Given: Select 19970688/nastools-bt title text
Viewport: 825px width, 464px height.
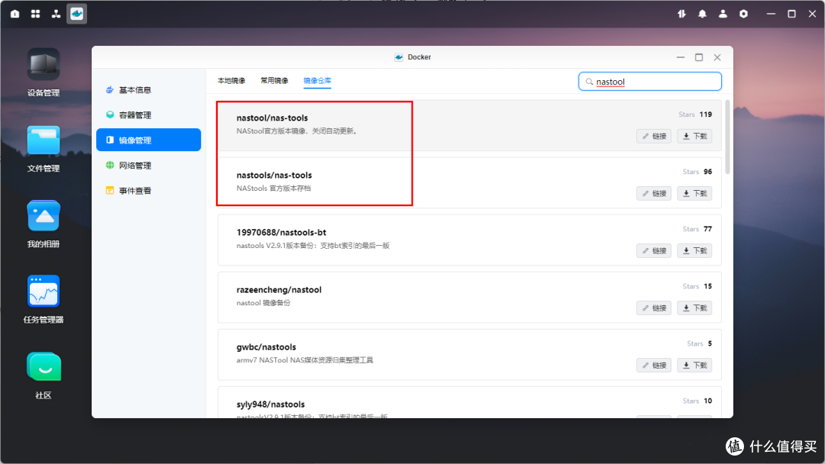Looking at the screenshot, I should pos(281,232).
